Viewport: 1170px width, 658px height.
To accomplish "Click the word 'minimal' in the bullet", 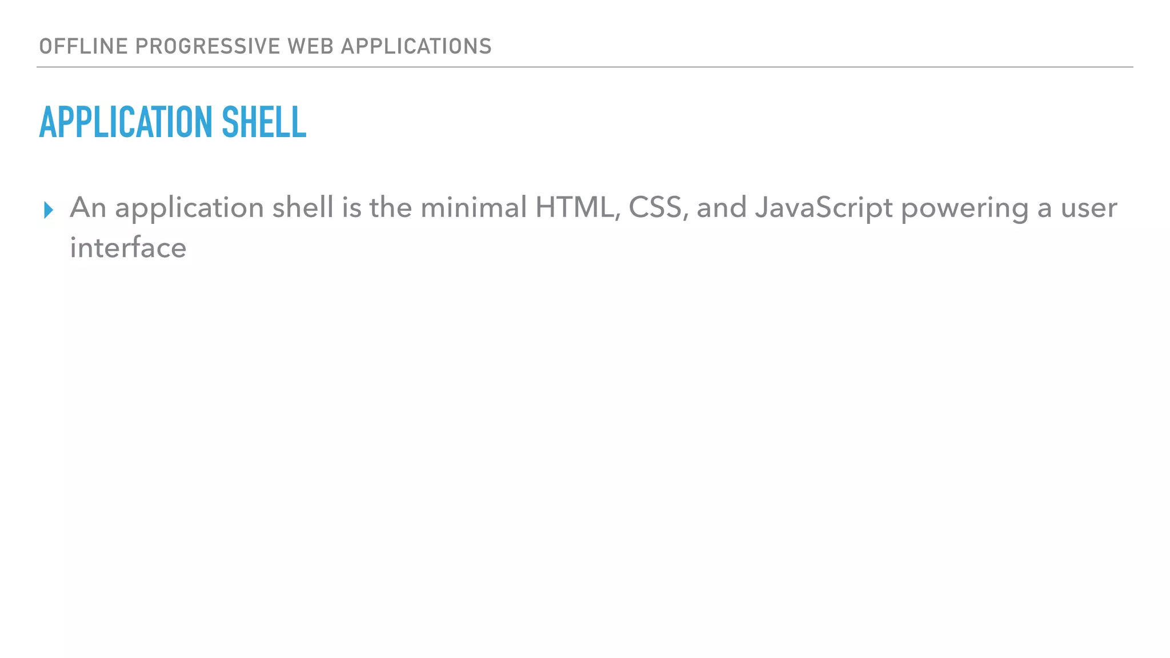I will click(473, 207).
